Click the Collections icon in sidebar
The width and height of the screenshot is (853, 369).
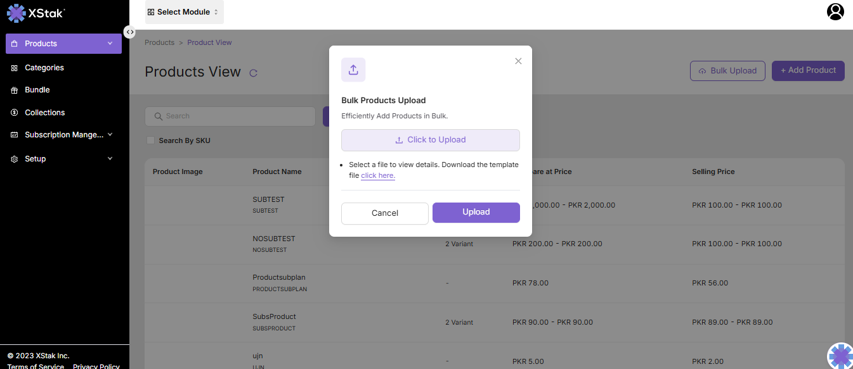(x=15, y=113)
